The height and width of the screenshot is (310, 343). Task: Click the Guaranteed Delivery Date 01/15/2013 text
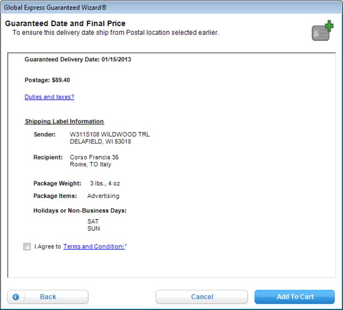[78, 59]
